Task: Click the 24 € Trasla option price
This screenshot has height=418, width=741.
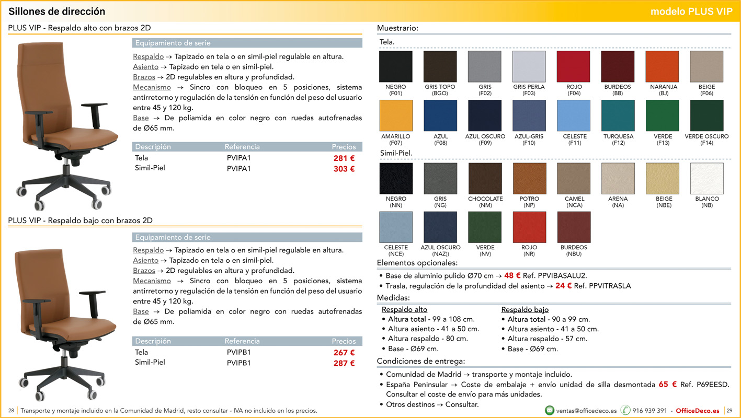Action: click(563, 286)
